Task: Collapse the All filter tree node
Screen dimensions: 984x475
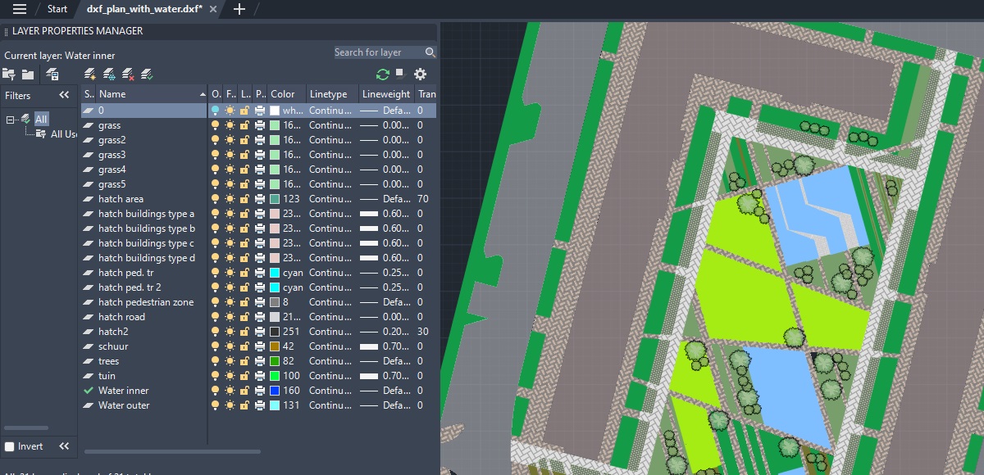Action: coord(11,120)
